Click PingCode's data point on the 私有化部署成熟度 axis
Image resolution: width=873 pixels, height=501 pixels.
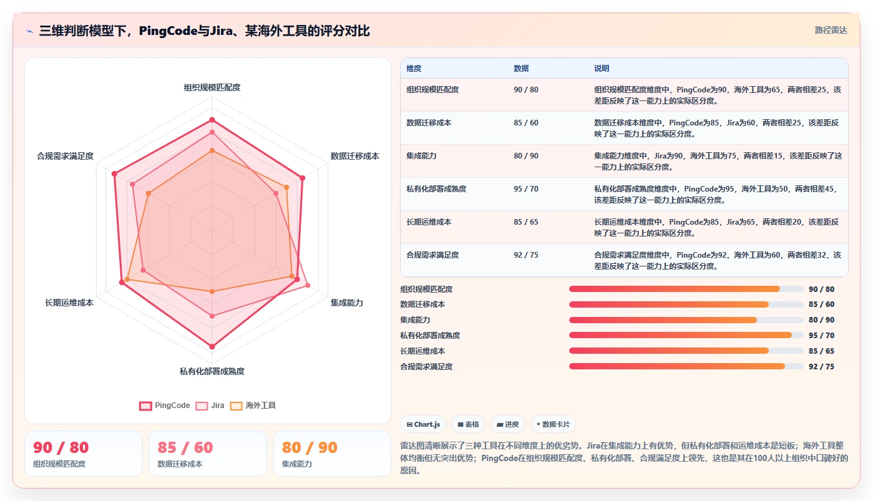(212, 346)
